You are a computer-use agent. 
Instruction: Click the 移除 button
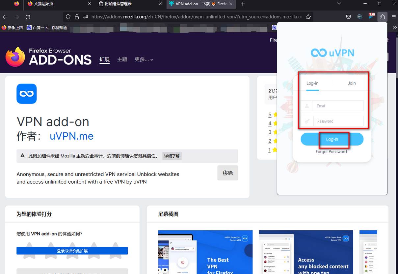[x=227, y=173]
